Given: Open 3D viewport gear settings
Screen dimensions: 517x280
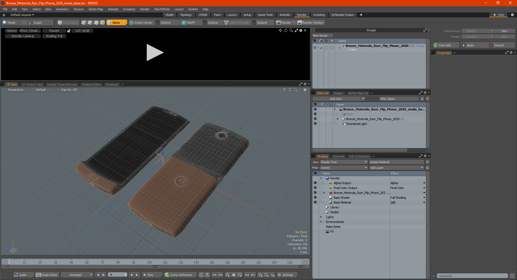Looking at the screenshot, I should point(305,90).
